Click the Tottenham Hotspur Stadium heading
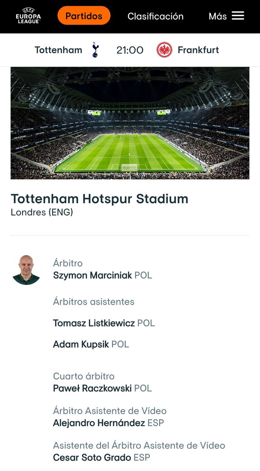Viewport: 260px width, 471px height. click(99, 199)
